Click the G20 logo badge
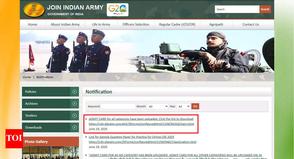The width and height of the screenshot is (294, 159). (x=117, y=10)
